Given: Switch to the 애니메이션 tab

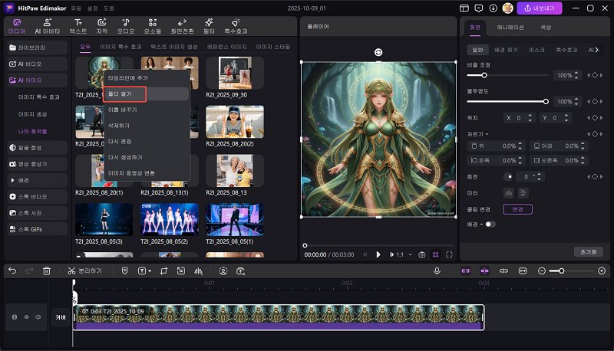Looking at the screenshot, I should (511, 27).
